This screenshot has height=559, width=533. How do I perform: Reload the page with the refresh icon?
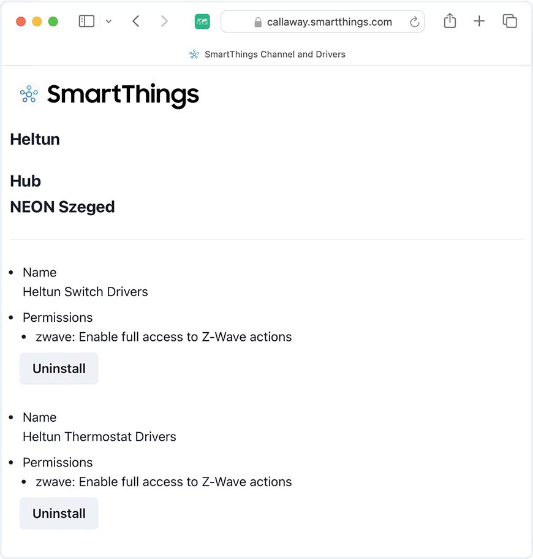(x=414, y=22)
